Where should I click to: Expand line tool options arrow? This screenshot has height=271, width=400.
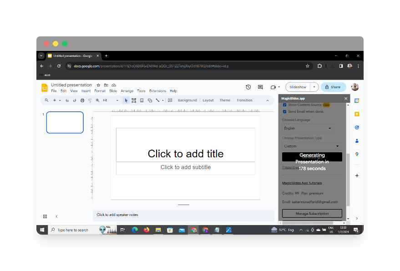coord(163,100)
